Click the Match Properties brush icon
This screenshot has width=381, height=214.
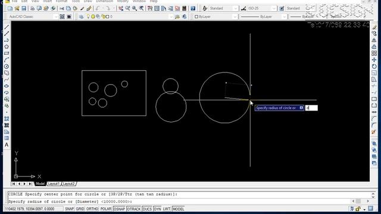pos(89,8)
